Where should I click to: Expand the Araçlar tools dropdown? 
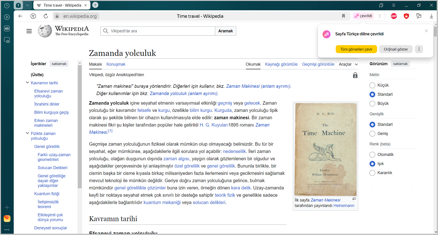(348, 64)
